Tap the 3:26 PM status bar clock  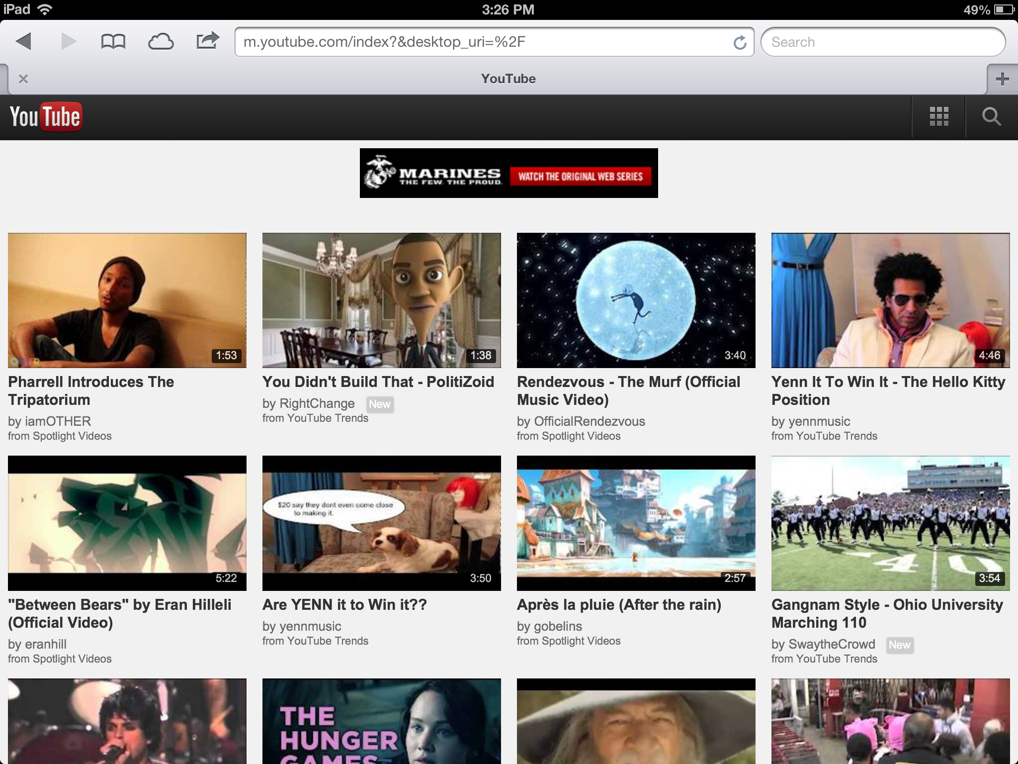508,9
